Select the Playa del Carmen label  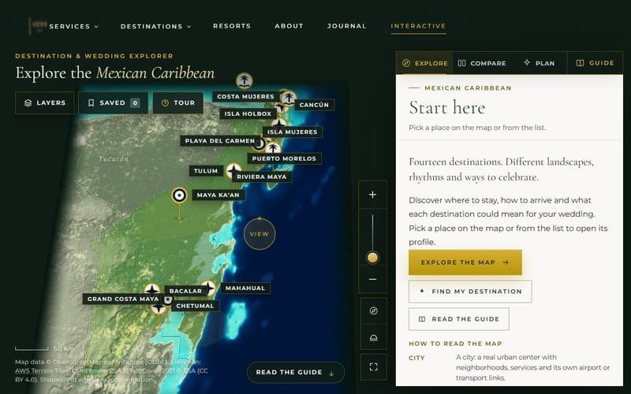pyautogui.click(x=220, y=141)
